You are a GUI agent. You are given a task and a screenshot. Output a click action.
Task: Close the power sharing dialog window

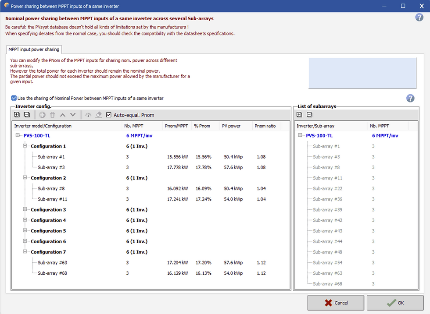[x=422, y=6]
